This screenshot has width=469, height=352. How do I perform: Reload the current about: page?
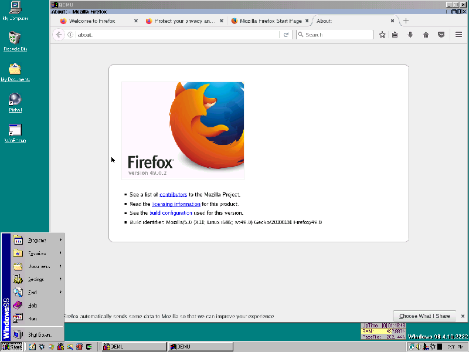(x=286, y=35)
